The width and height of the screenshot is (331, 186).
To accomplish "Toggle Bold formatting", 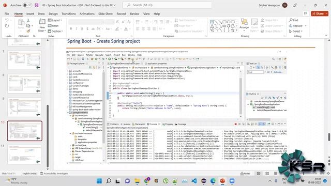I will point(71,29).
